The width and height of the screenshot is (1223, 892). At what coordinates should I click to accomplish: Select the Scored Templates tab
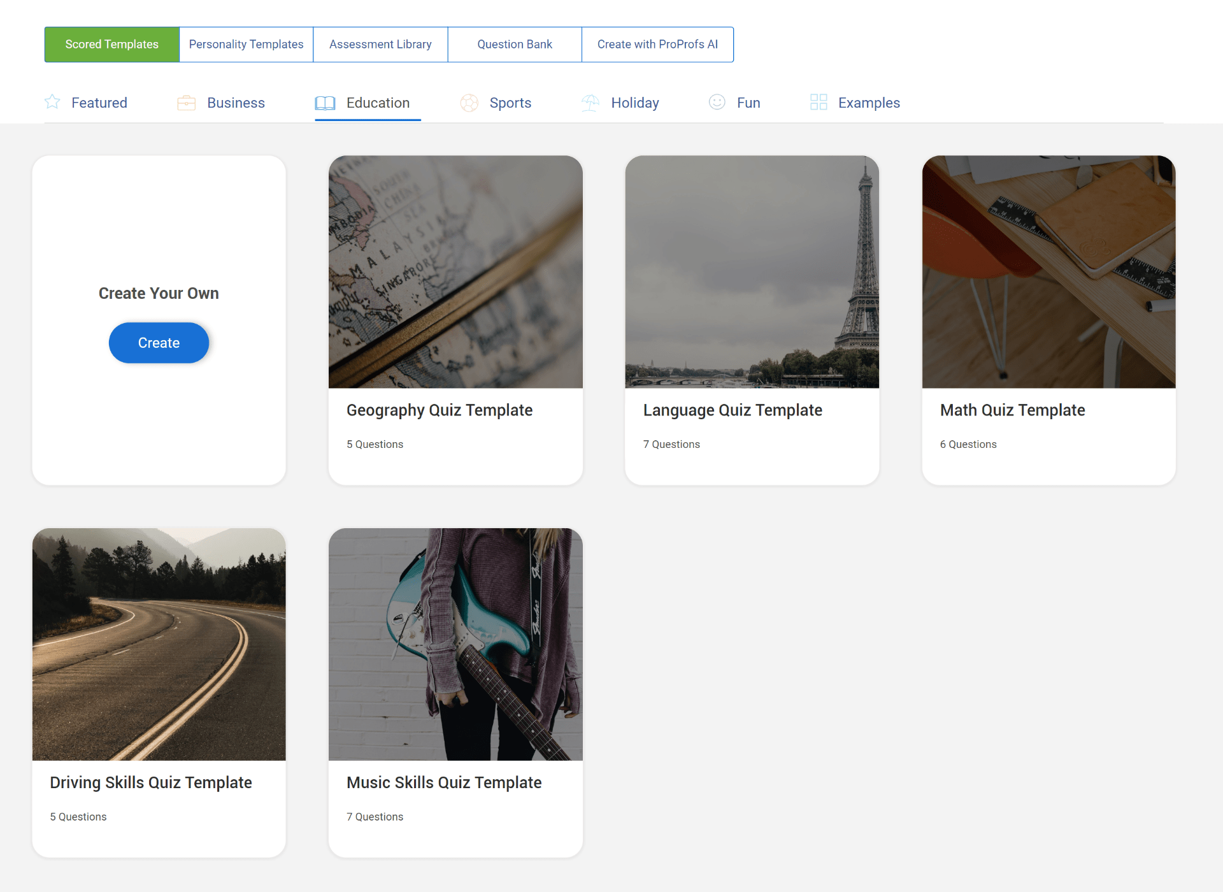pos(112,45)
